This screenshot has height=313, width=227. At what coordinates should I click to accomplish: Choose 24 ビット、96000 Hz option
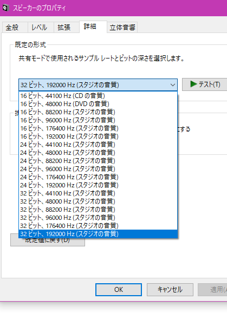(x=98, y=169)
